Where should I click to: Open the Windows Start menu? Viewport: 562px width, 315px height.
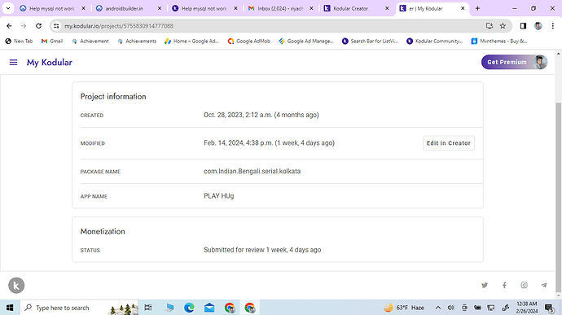pyautogui.click(x=10, y=308)
